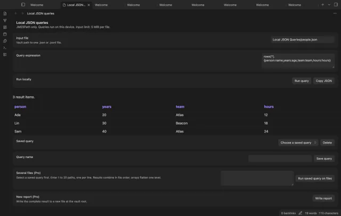Click into the Query expression text area
341x216 pixels.
click(298, 61)
